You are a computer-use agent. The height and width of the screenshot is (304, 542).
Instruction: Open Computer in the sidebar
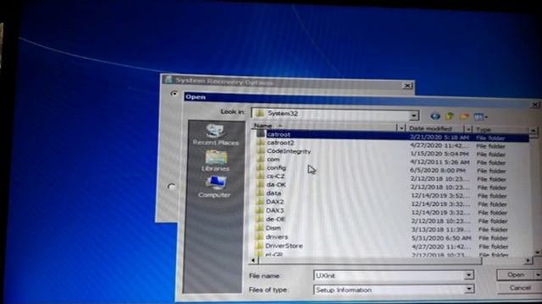coord(214,187)
